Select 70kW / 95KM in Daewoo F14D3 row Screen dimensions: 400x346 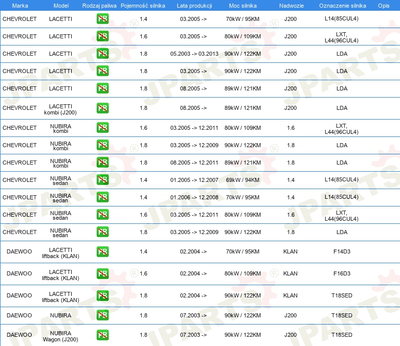(x=242, y=251)
